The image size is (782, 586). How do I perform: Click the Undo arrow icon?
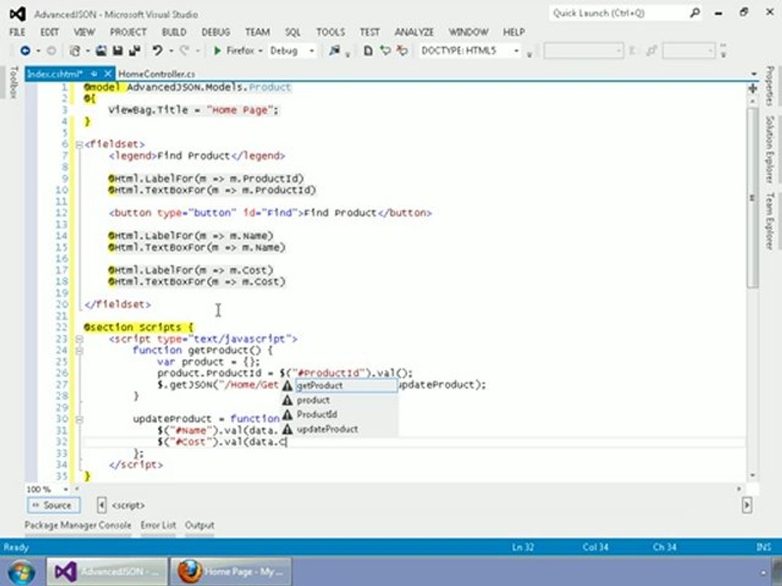click(157, 50)
